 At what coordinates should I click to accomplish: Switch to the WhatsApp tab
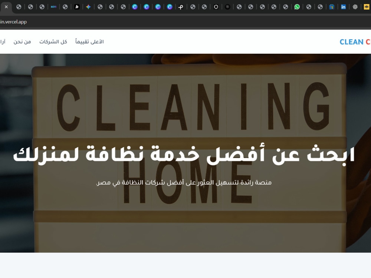click(297, 7)
